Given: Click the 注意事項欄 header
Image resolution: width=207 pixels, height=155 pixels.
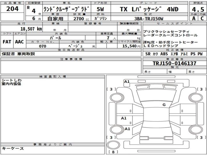Looking at the screenshot, I should (71, 59).
